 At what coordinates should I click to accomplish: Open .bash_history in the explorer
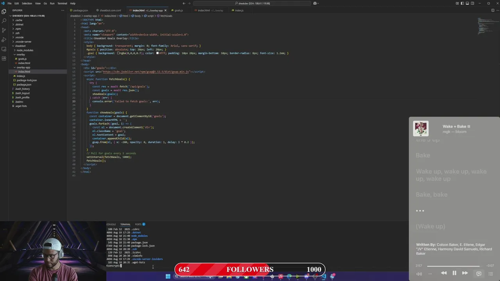tap(22, 89)
